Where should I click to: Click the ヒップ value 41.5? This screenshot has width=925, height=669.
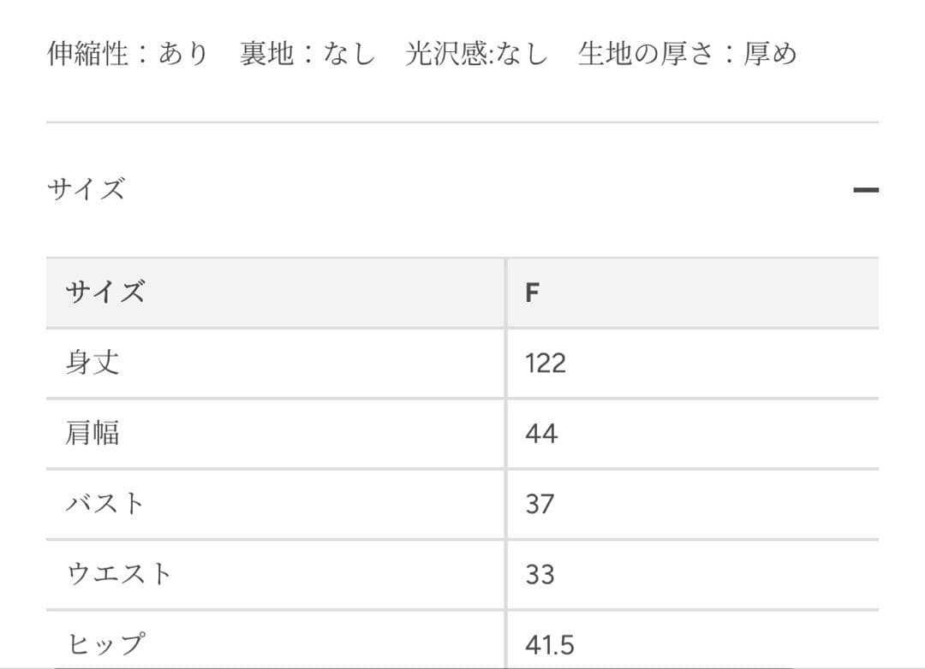550,645
